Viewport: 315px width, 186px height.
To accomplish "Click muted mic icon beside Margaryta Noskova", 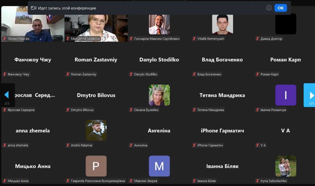I will 68,39.
